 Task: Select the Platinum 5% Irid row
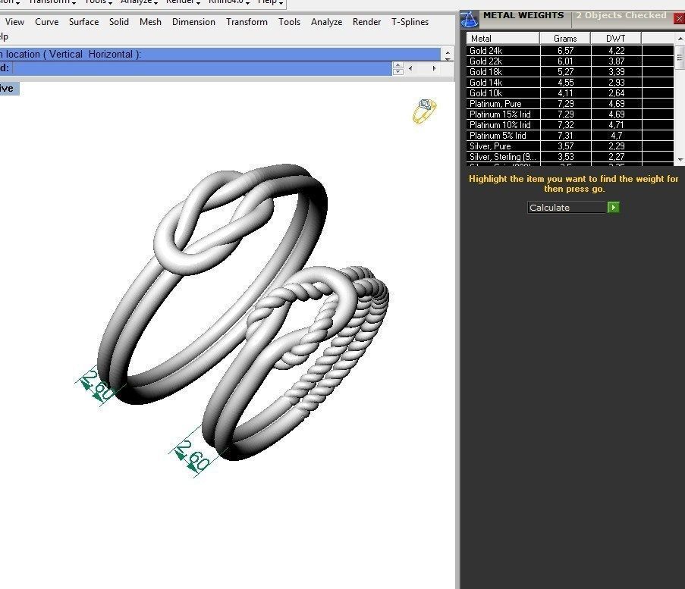click(x=570, y=136)
